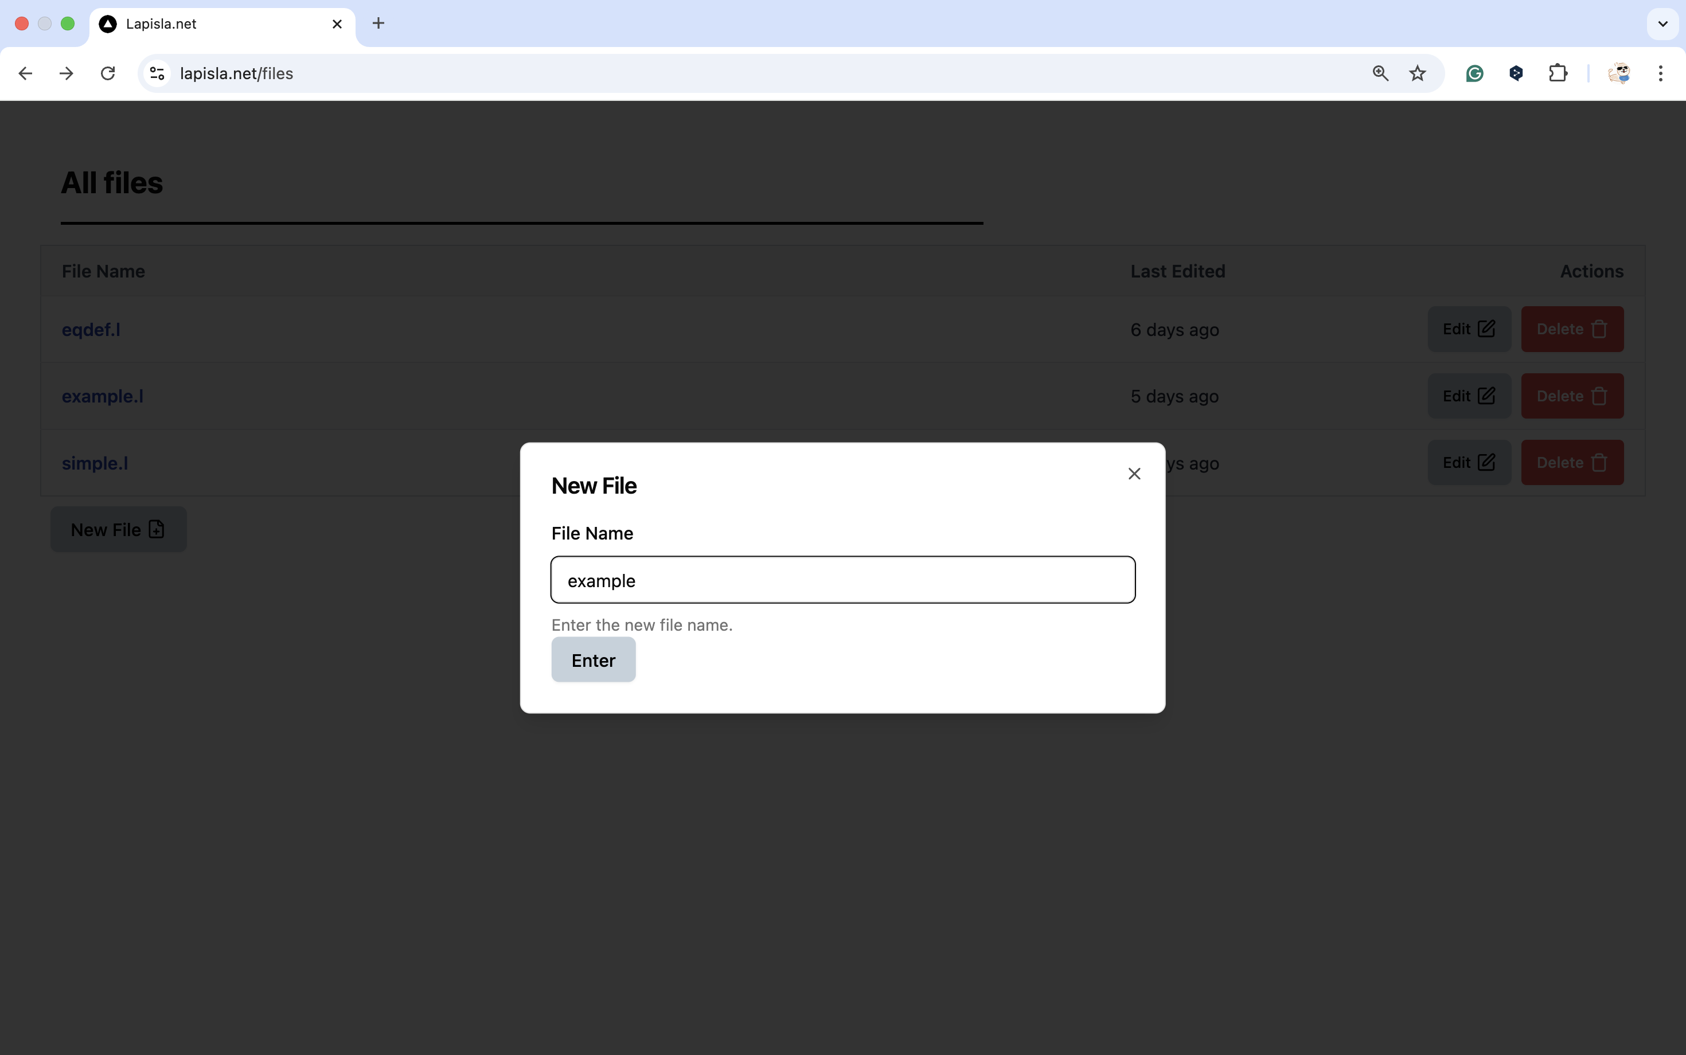Click the New File button below table
This screenshot has width=1686, height=1055.
[x=119, y=530]
